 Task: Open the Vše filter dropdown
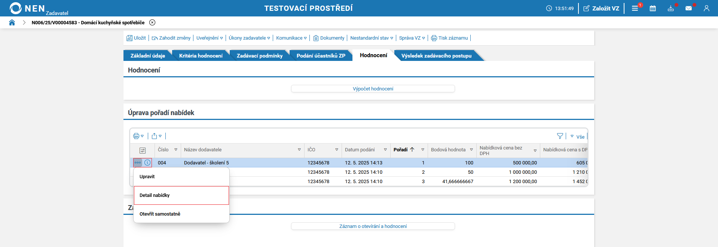[x=577, y=136]
